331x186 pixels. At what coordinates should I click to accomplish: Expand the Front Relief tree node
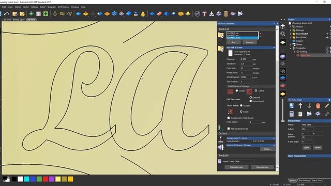(291, 34)
